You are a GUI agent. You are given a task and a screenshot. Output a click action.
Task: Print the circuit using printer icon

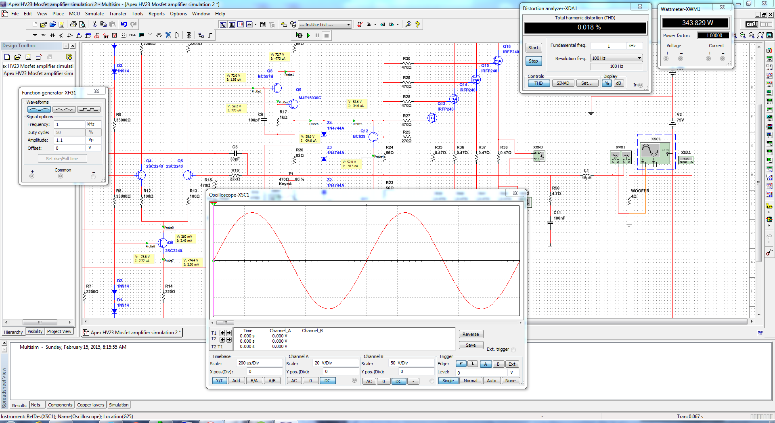73,24
